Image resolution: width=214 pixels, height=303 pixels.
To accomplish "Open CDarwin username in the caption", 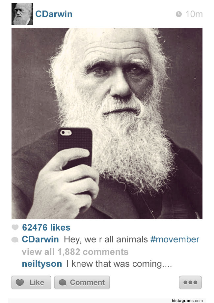I will click(40, 239).
